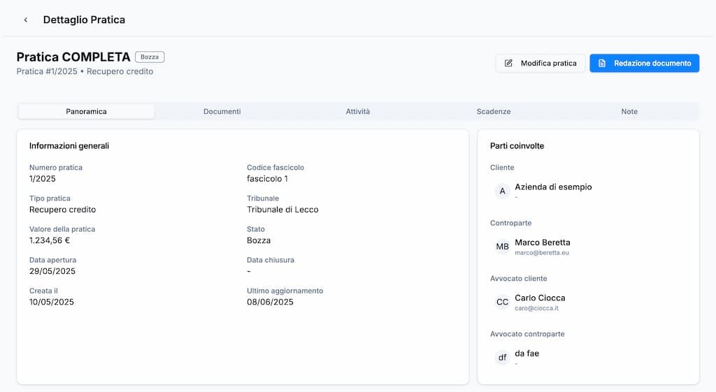Click the pencil icon in Modifica pratica
Viewport: 716px width, 392px height.
pyautogui.click(x=509, y=64)
